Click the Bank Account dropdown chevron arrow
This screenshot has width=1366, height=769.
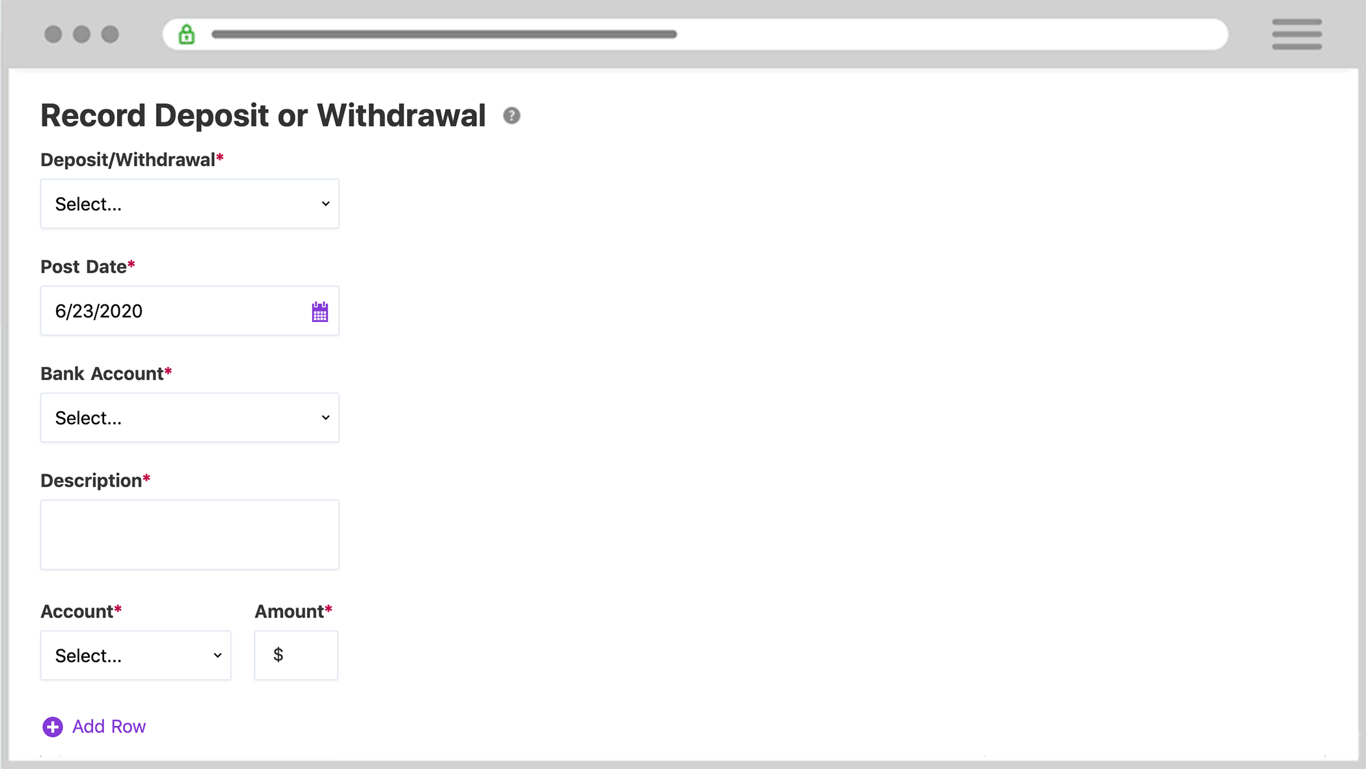(x=326, y=418)
